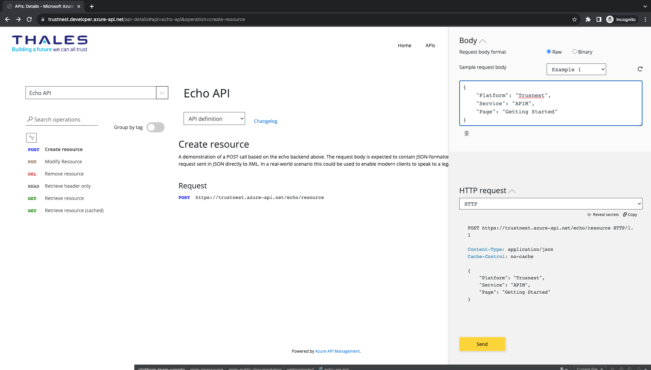Focus the Search operations field
The height and width of the screenshot is (370, 651).
tap(62, 119)
